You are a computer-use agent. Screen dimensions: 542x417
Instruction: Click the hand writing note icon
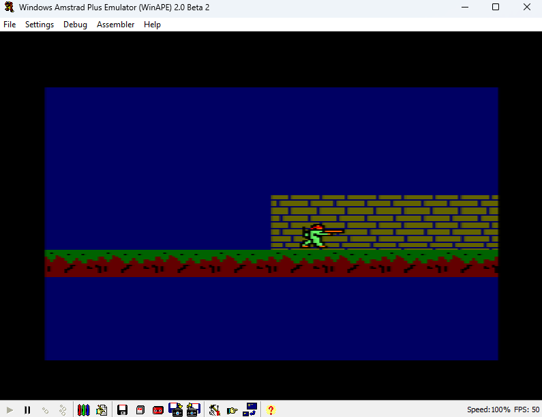[102, 409]
